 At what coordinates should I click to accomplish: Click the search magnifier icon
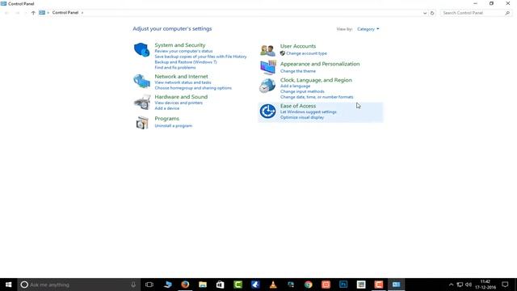[507, 13]
